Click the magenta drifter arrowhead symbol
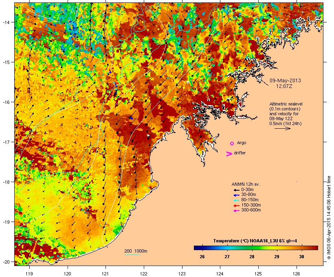 pyautogui.click(x=229, y=154)
